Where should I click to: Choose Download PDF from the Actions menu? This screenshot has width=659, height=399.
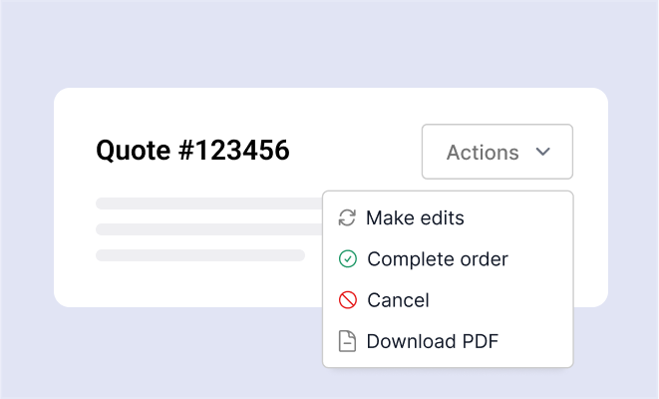(432, 341)
